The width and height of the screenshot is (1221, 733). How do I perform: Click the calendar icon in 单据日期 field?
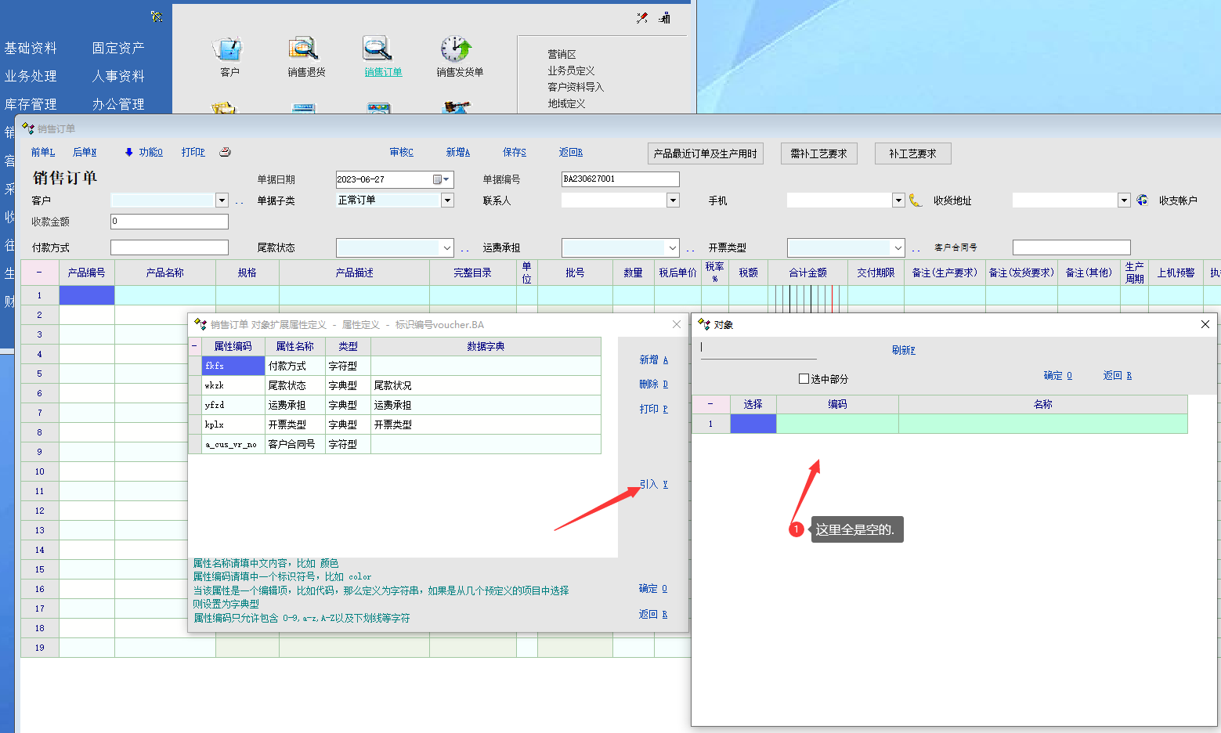click(x=438, y=179)
